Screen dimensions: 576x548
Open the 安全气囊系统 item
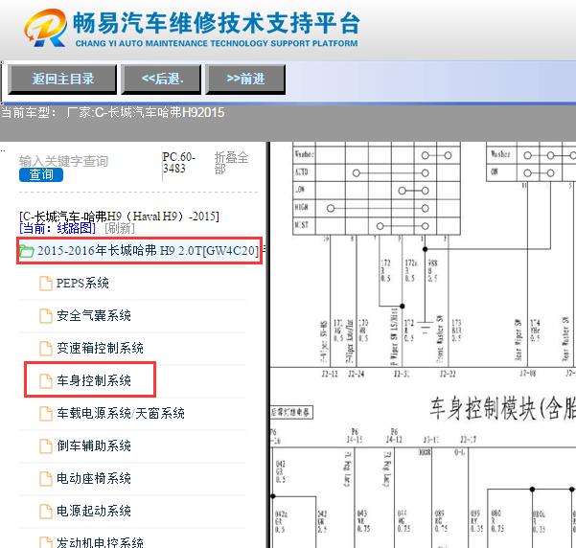click(94, 315)
